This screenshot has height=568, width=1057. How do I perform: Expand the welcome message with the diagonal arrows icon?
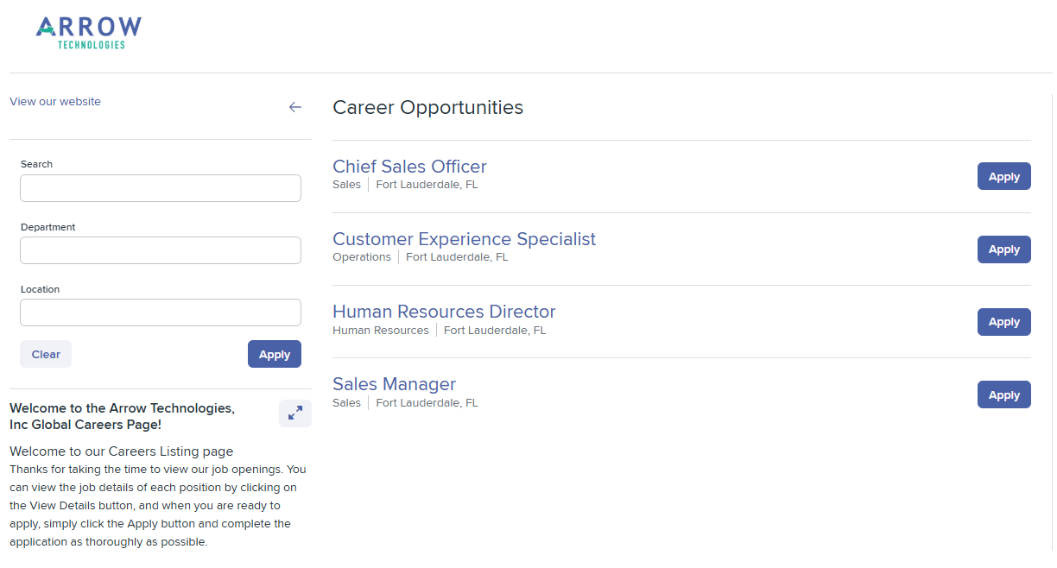(294, 413)
